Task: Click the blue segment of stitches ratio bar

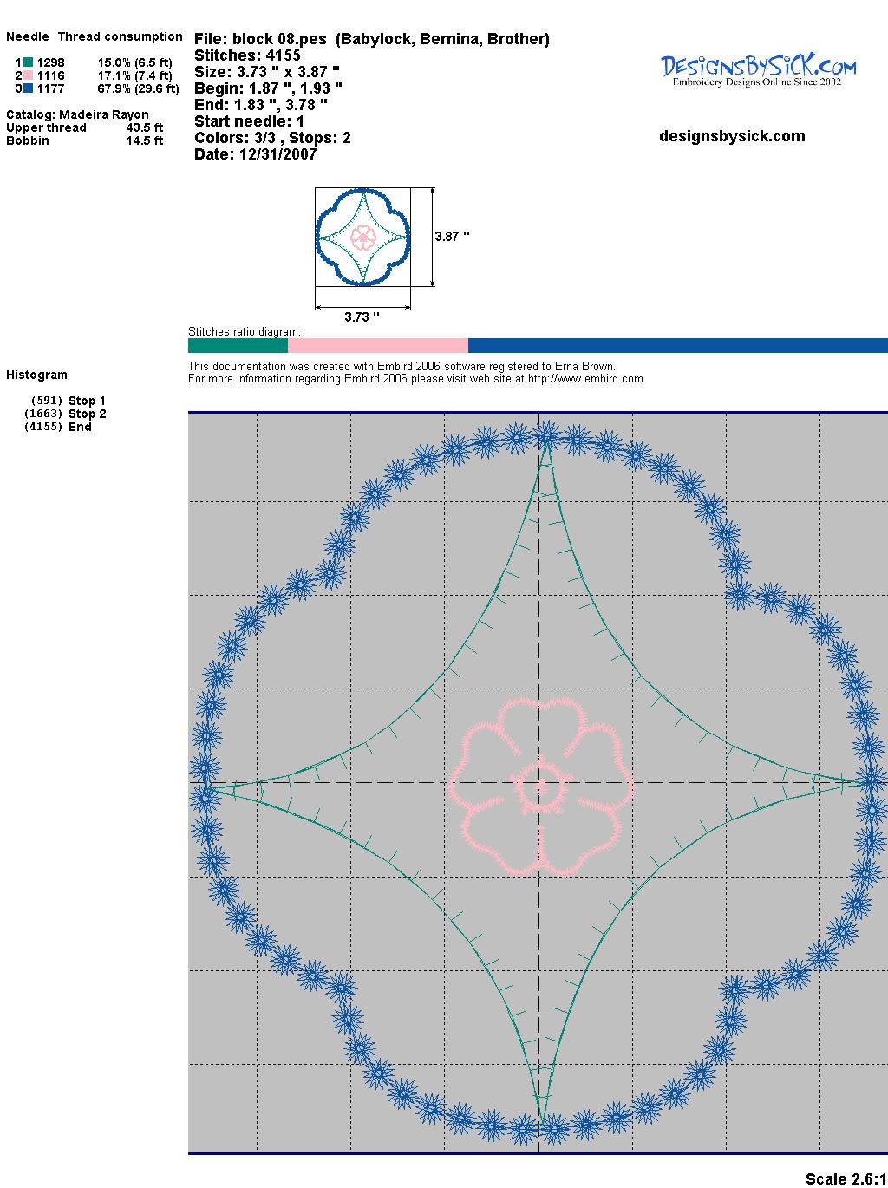Action: point(677,345)
